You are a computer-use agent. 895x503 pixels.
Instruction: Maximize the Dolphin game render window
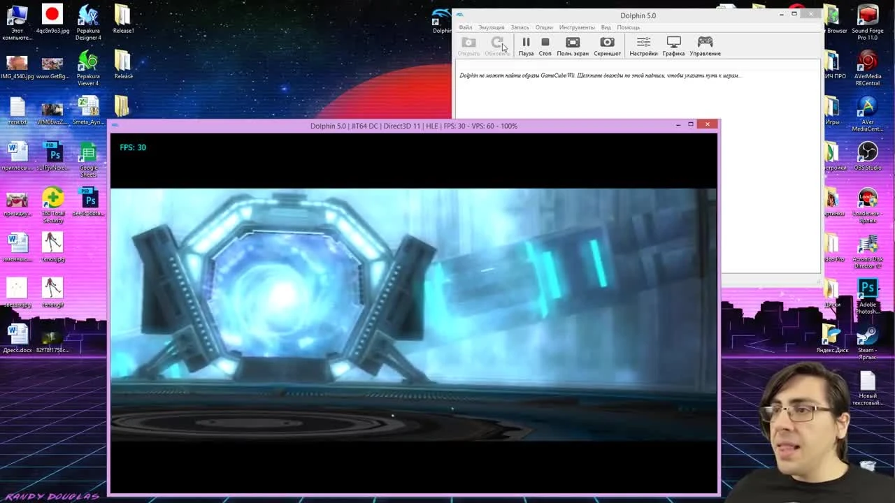click(691, 124)
